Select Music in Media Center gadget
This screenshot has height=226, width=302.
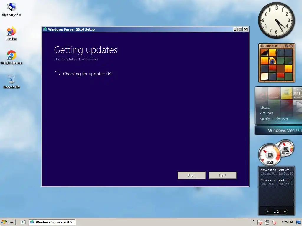click(x=265, y=107)
